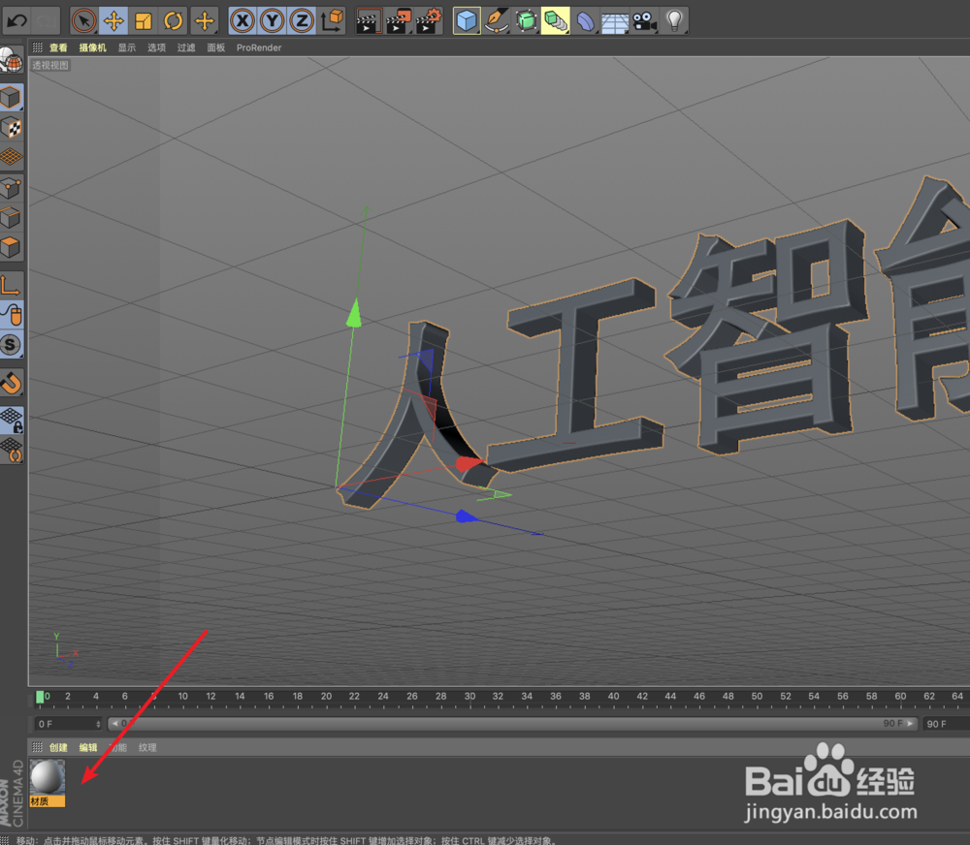Screen dimensions: 970x845
Task: Click the Make Editable globe icon
Action: [11, 61]
